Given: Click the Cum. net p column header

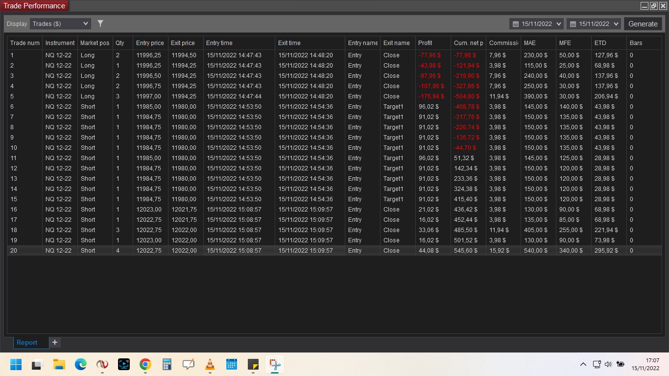Looking at the screenshot, I should (469, 43).
